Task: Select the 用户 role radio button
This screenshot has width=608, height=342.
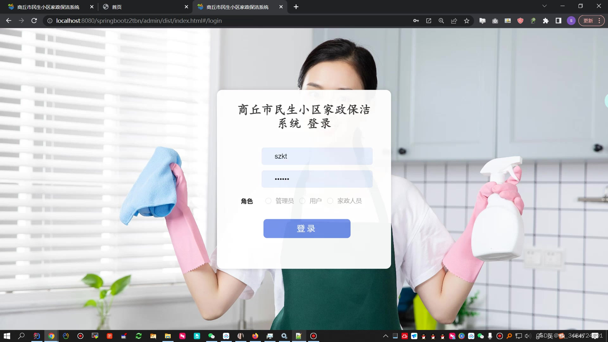Action: click(x=302, y=201)
